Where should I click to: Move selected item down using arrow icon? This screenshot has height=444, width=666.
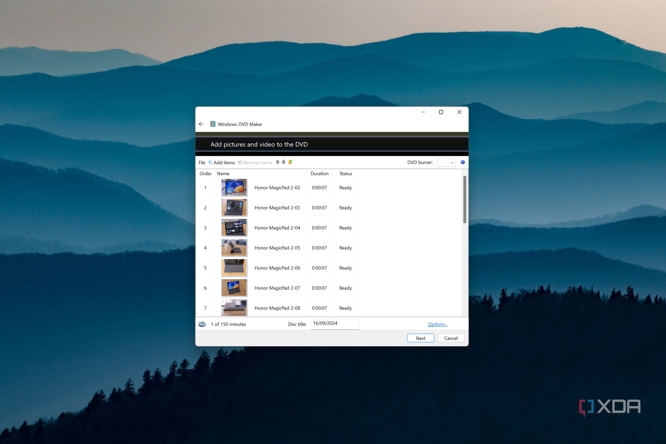pyautogui.click(x=283, y=162)
